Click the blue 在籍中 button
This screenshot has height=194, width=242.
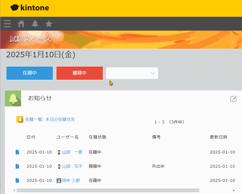pos(29,73)
